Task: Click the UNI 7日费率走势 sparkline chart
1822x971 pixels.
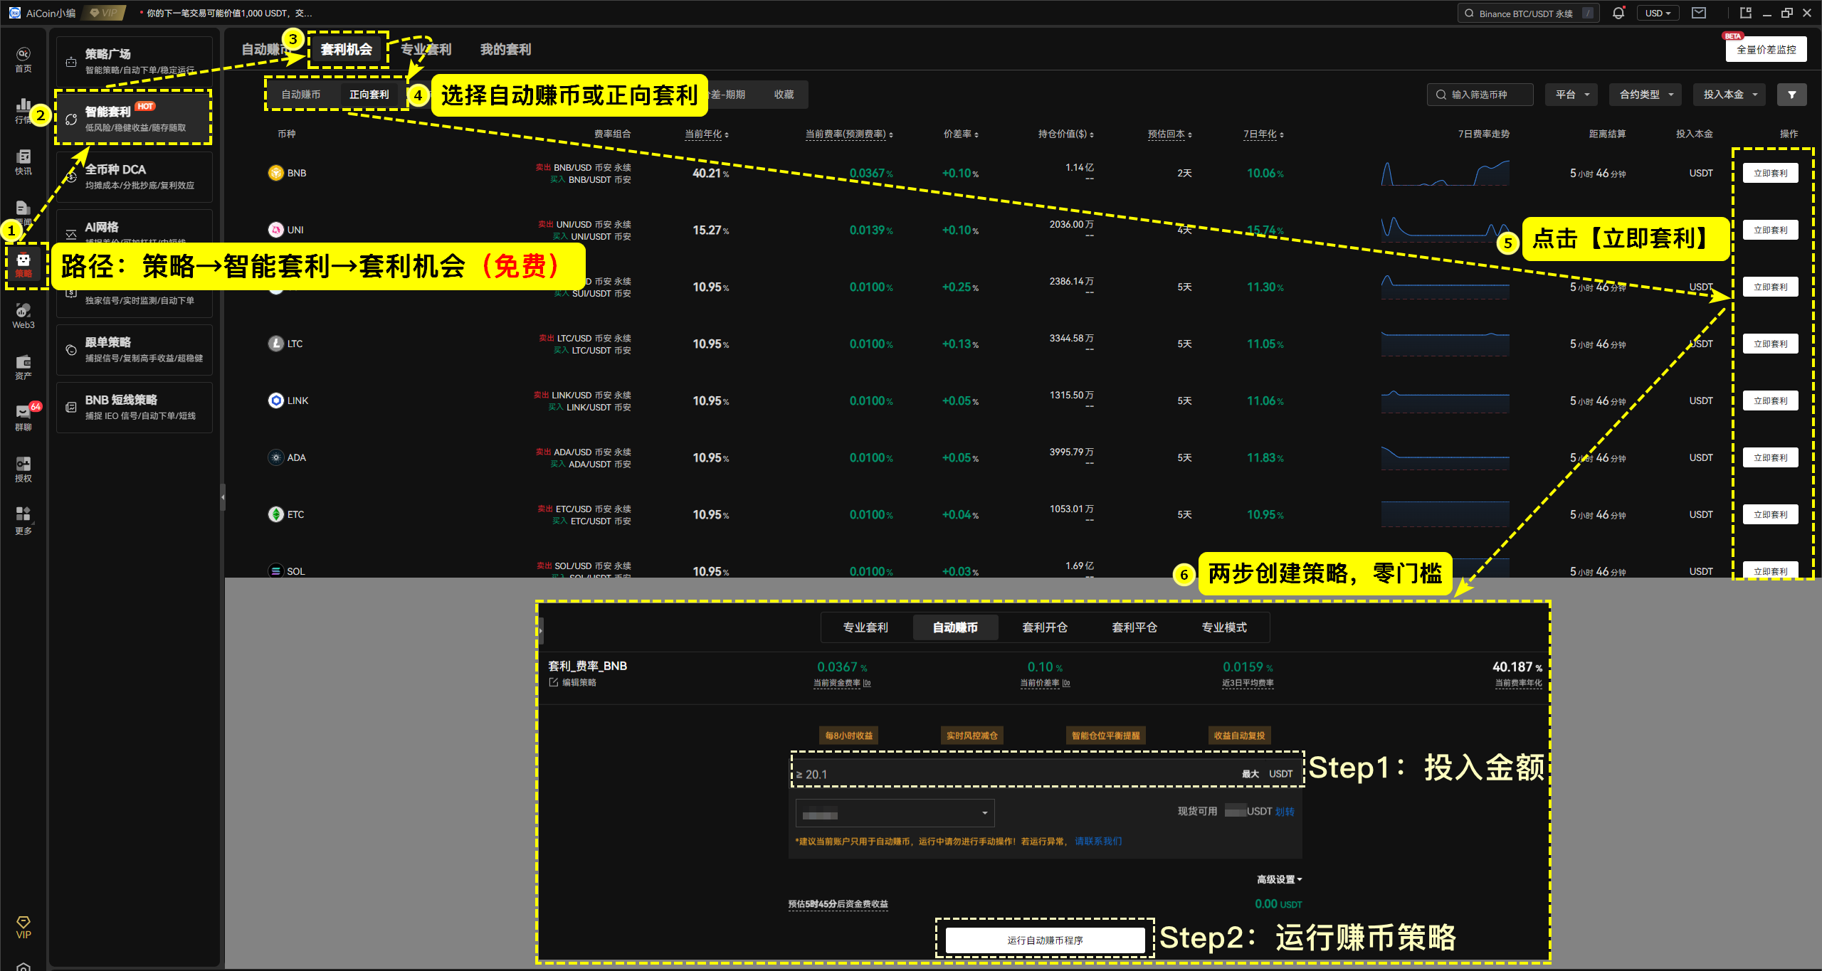Action: (x=1445, y=229)
